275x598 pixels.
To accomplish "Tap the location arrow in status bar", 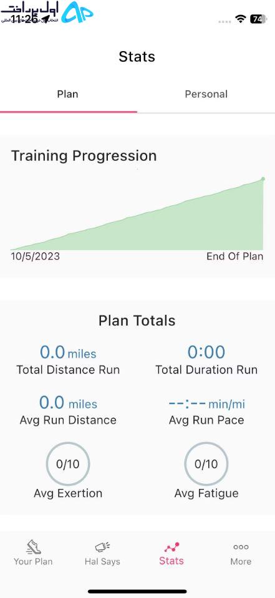I will coord(46,19).
